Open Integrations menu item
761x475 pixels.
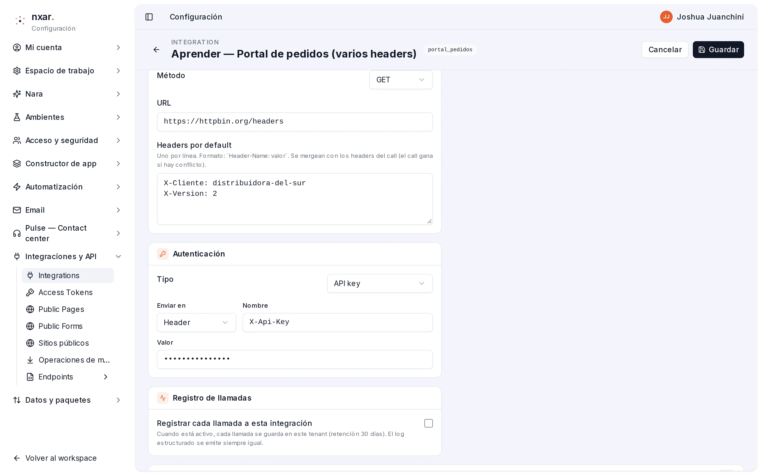[68, 275]
